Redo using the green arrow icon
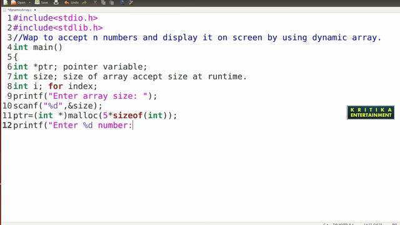This screenshot has width=400, height=225. [x=85, y=2]
